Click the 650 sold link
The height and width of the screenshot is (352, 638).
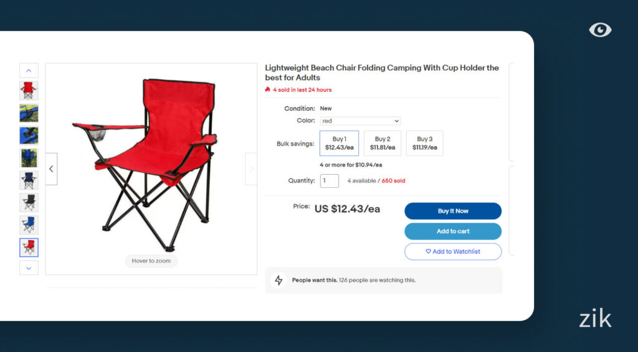[393, 181]
